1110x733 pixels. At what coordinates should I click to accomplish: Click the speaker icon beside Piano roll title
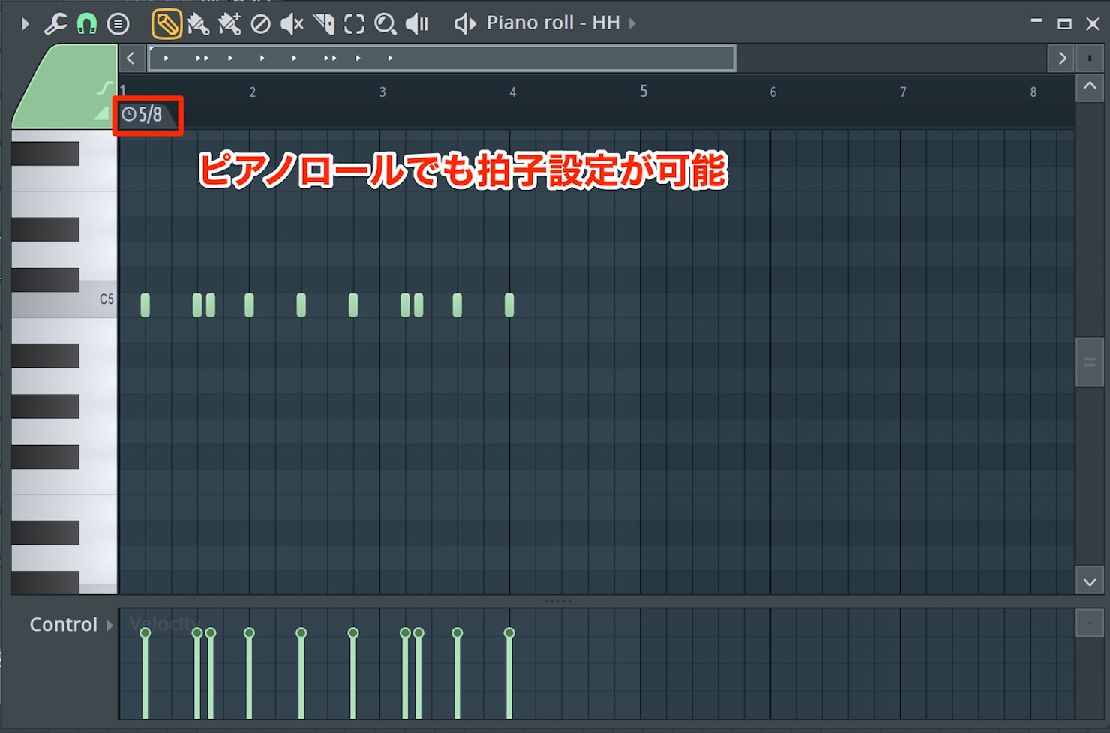[465, 24]
